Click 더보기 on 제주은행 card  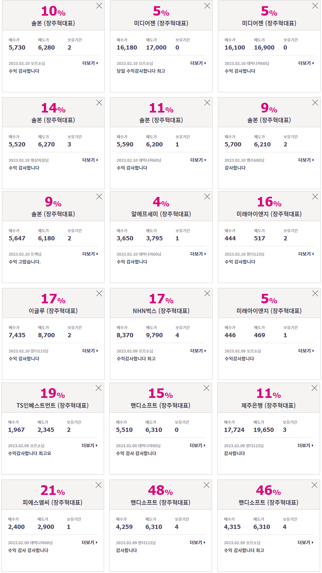305,445
